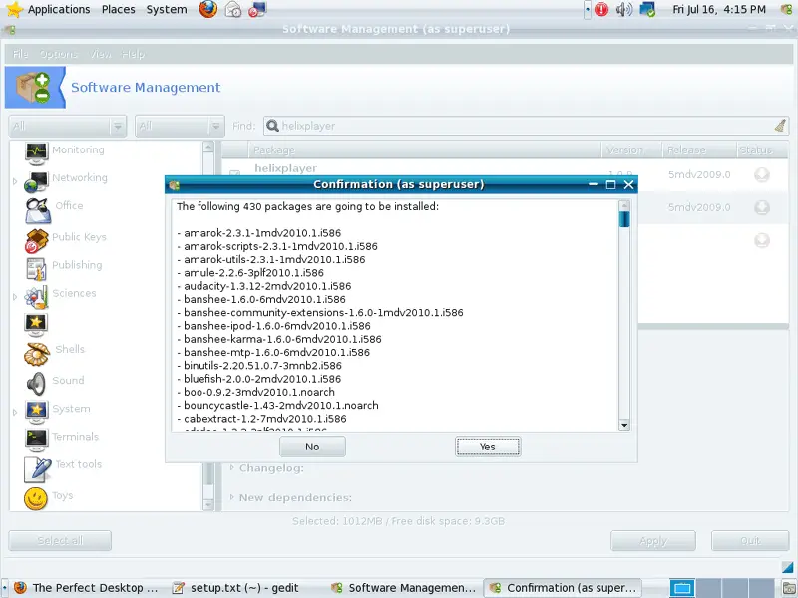The height and width of the screenshot is (598, 798).
Task: Open the first All filter dropdown
Action: 67,126
